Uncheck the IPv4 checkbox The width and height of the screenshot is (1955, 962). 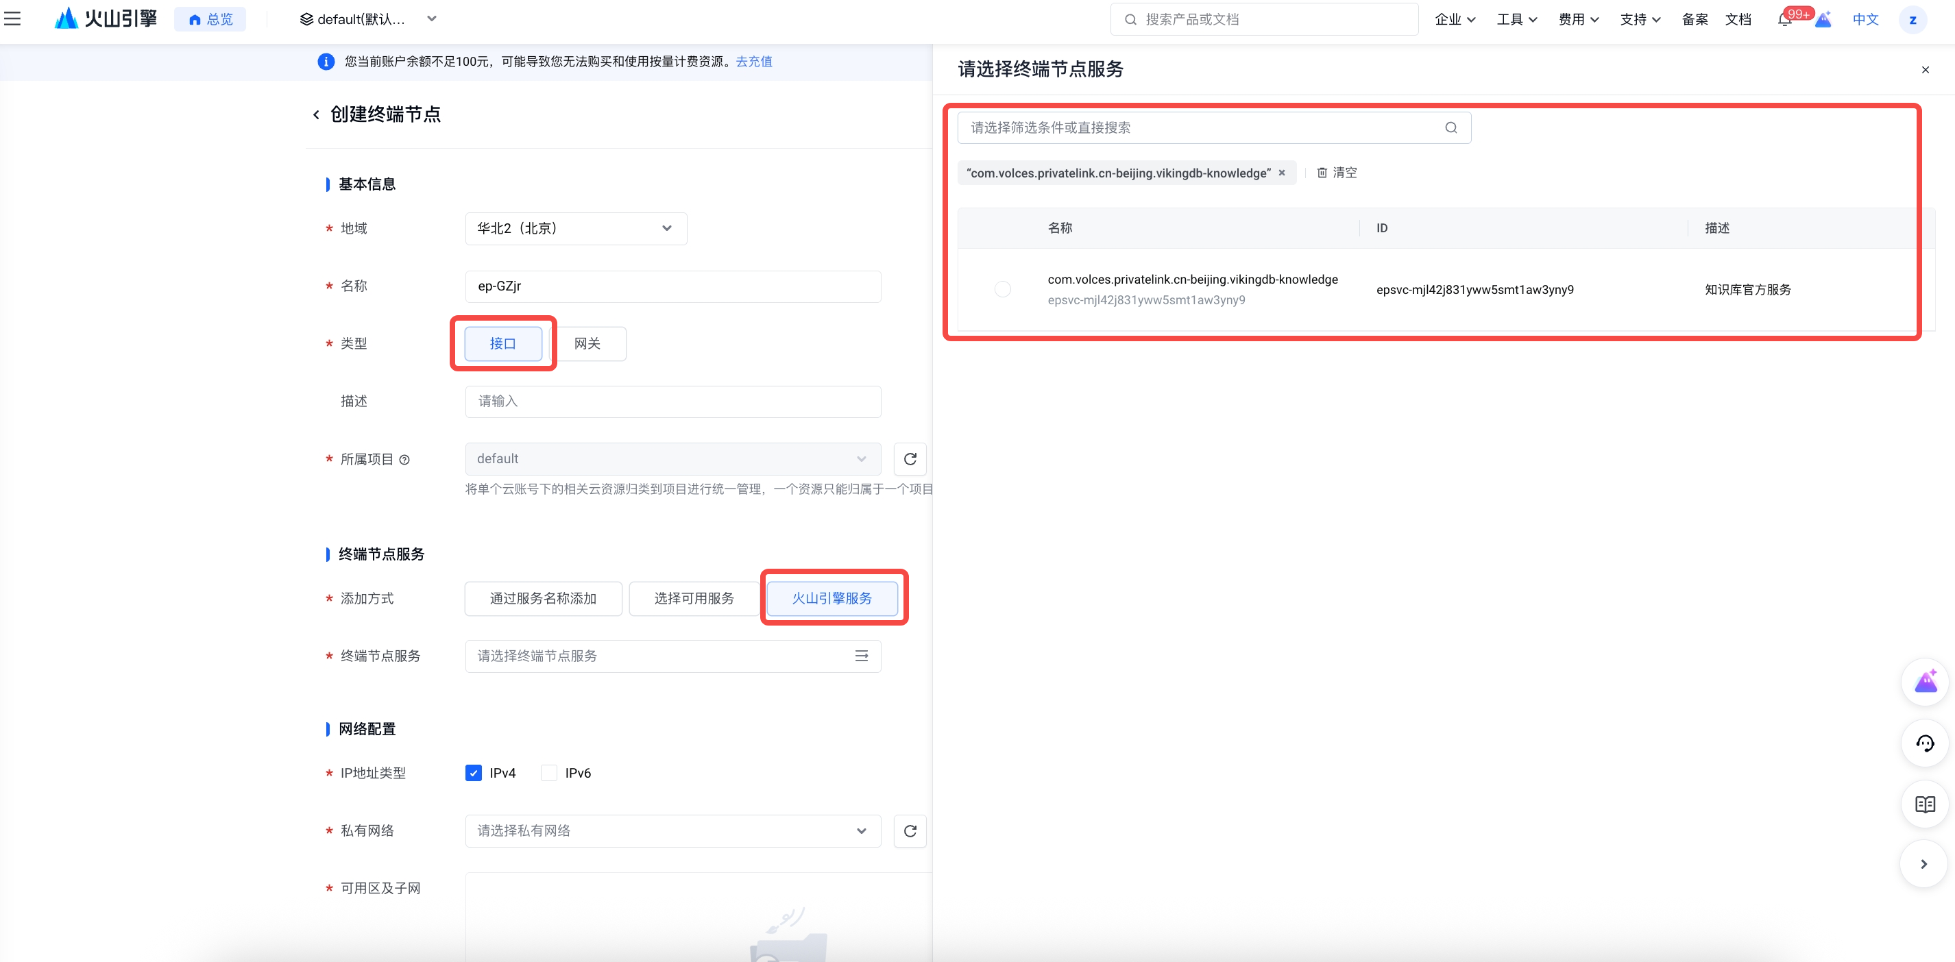(474, 772)
